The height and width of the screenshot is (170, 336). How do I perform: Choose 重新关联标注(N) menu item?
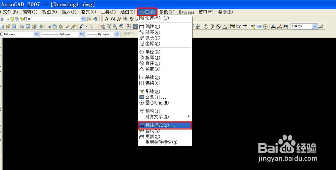pyautogui.click(x=165, y=142)
